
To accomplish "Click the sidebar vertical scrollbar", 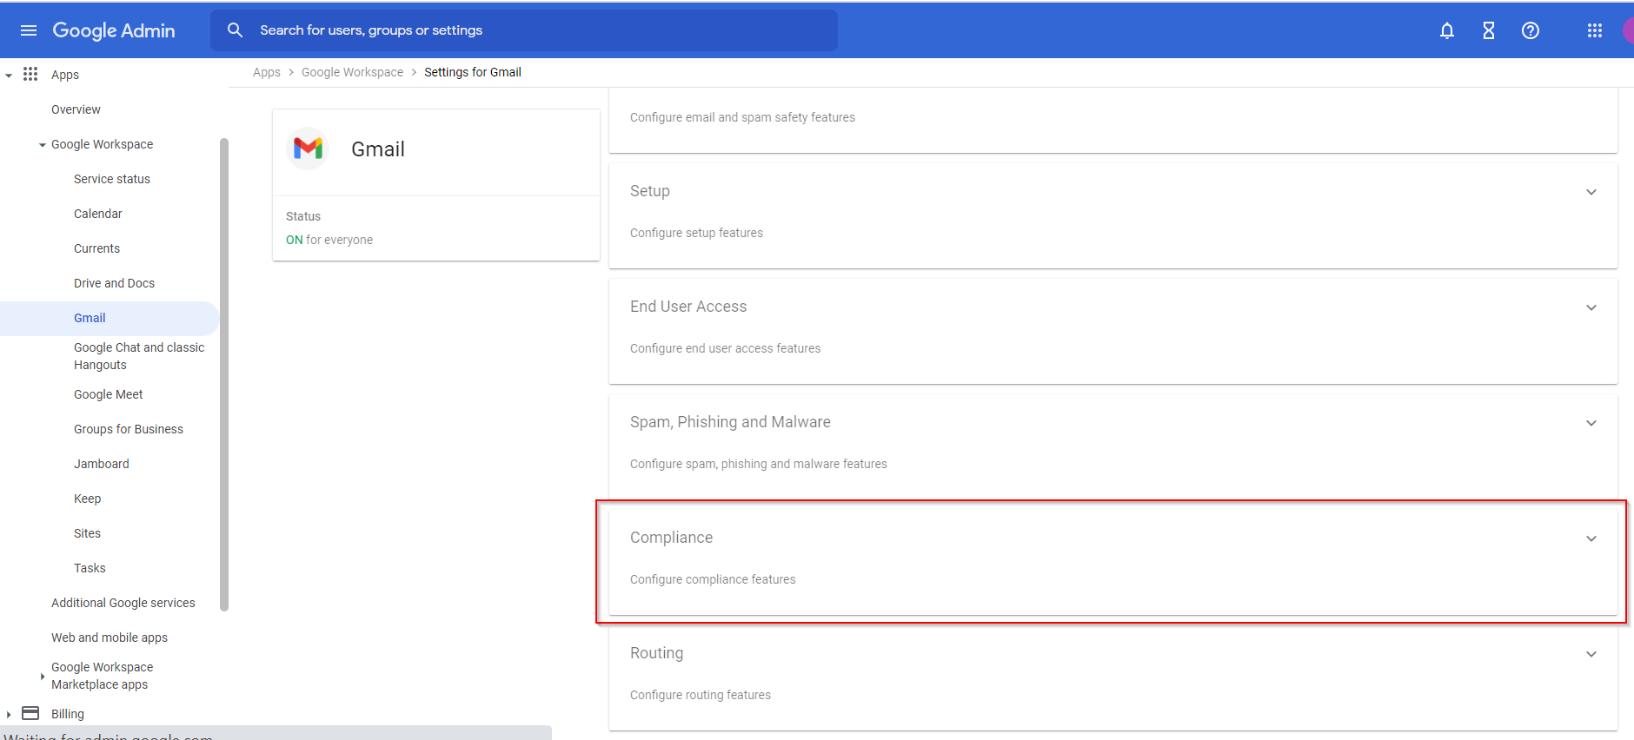I will (224, 373).
